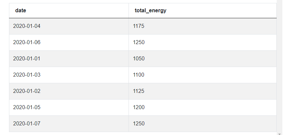Select the 2020-01-04 date cell

[69, 26]
